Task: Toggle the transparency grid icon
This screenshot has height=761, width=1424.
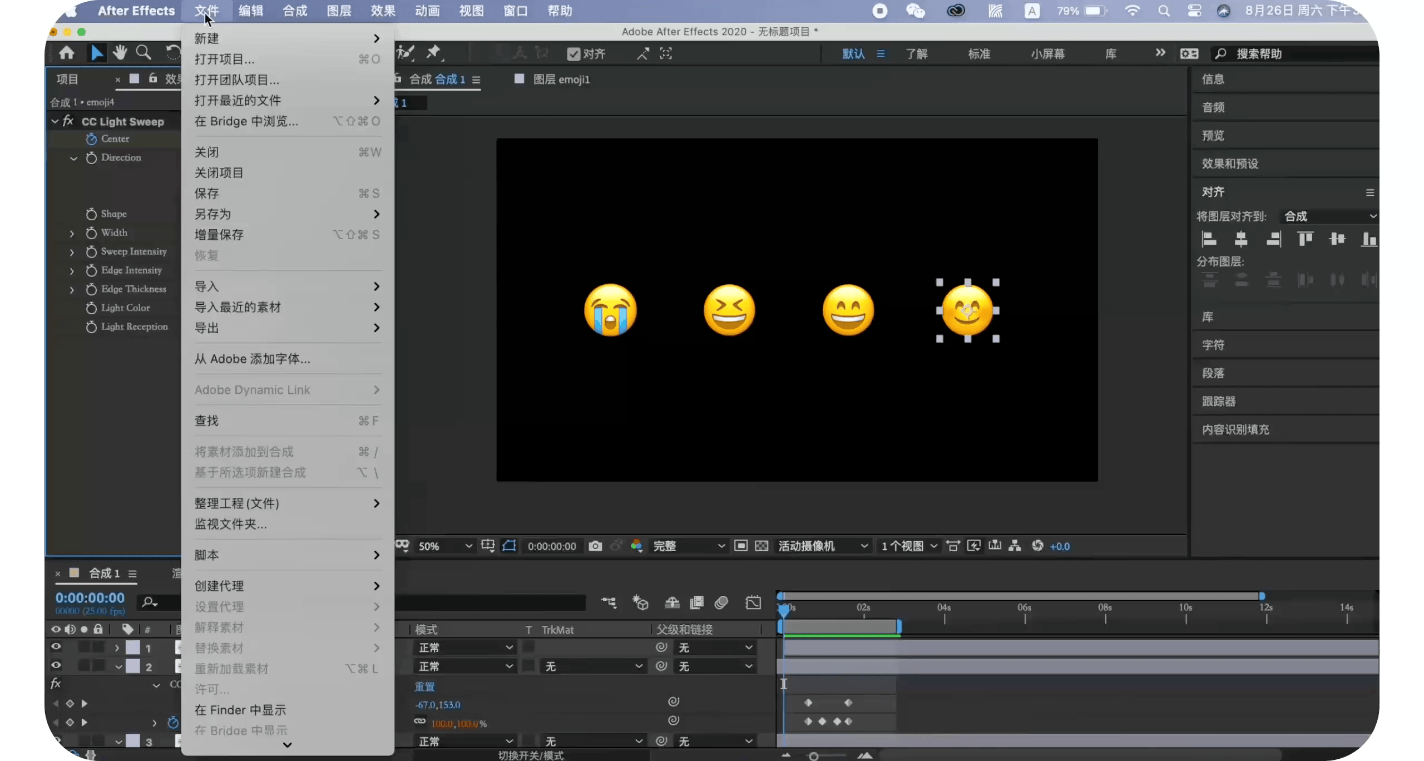Action: pyautogui.click(x=762, y=546)
